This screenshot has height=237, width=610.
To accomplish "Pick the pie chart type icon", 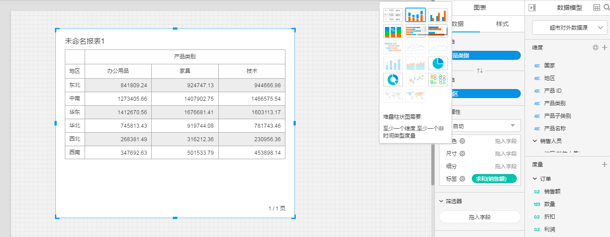I will tap(438, 64).
